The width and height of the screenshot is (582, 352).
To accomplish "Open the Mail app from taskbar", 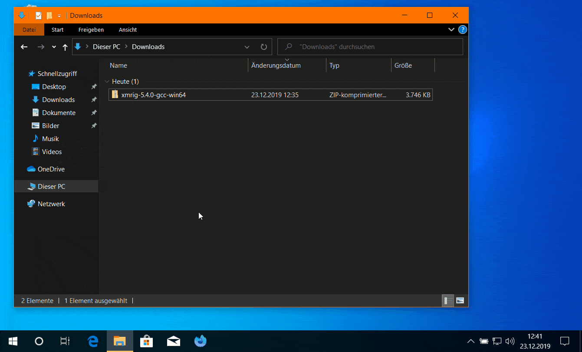I will [174, 341].
